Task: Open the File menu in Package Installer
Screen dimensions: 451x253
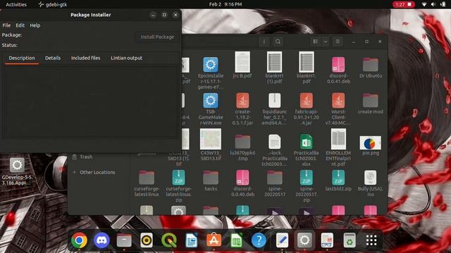Action: [6, 25]
